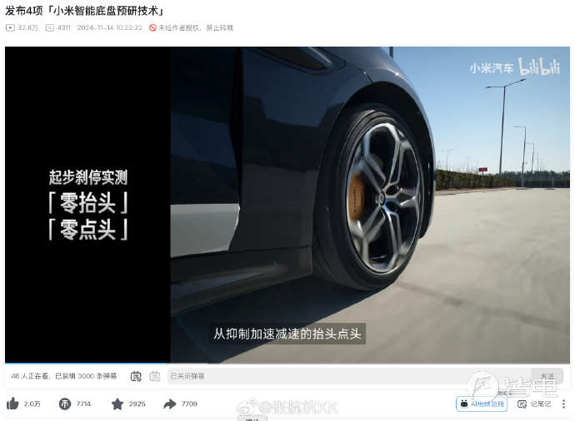Screen dimensions: 575x421
Task: Open danmaku settings icon
Action: (155, 376)
